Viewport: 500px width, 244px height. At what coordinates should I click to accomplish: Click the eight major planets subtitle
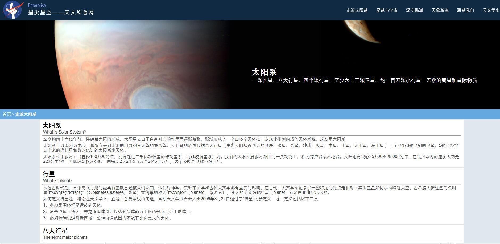point(65,237)
